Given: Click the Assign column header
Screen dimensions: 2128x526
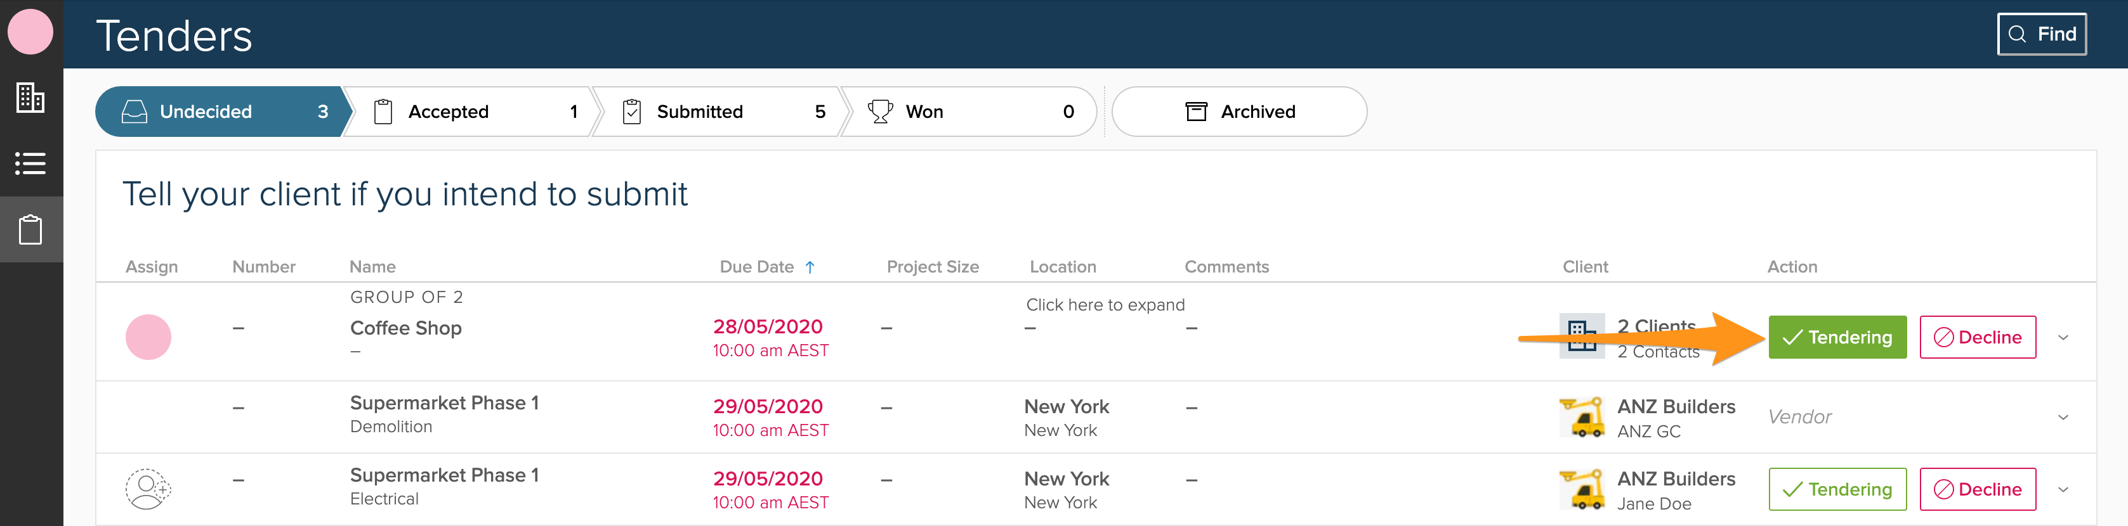Looking at the screenshot, I should tap(151, 267).
